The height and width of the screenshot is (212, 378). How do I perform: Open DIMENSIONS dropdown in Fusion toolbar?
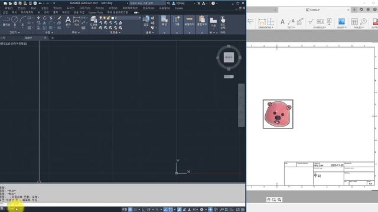point(266,28)
